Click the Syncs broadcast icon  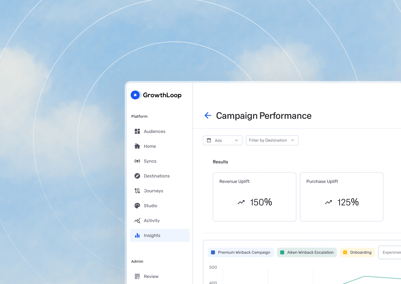pyautogui.click(x=137, y=161)
